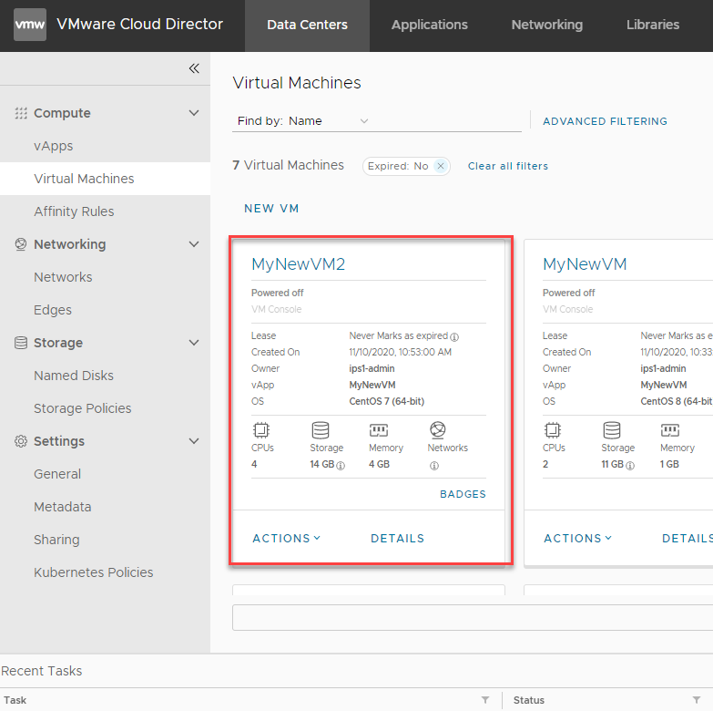This screenshot has width=713, height=711.
Task: Click the CPUs icon on MyNewVM card
Action: click(553, 429)
